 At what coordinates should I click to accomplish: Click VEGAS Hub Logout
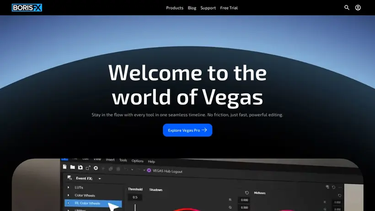[167, 171]
